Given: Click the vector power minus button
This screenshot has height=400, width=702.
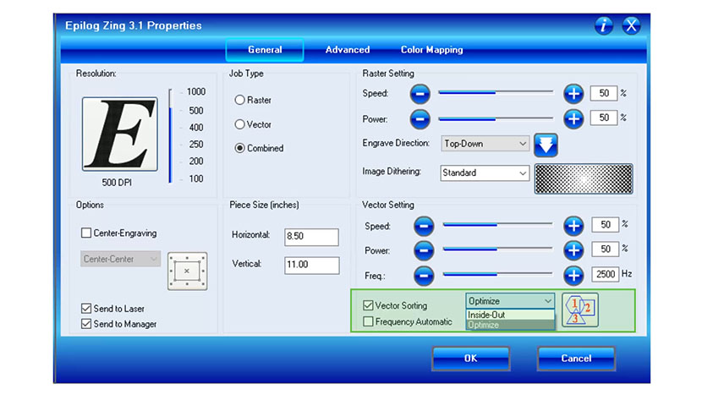Looking at the screenshot, I should click(425, 249).
